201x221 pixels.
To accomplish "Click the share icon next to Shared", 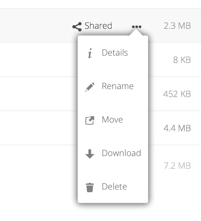I will click(77, 26).
